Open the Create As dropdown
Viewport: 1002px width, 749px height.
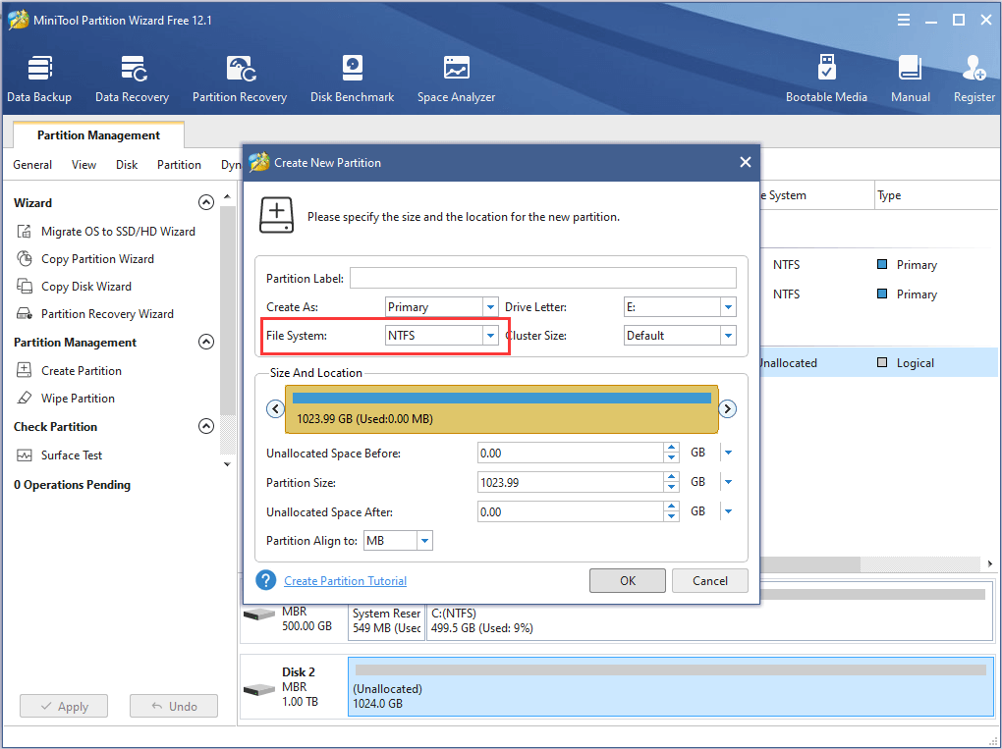click(x=490, y=307)
